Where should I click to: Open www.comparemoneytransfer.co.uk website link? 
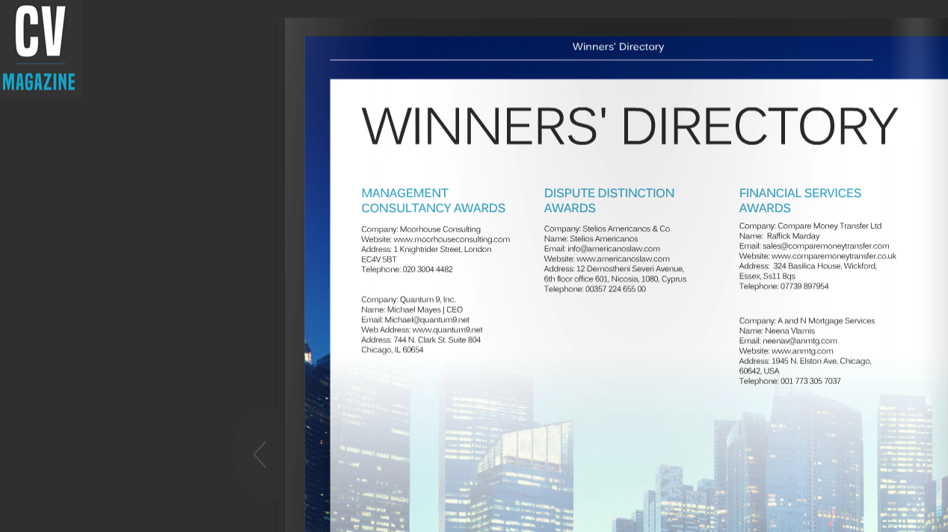point(834,256)
